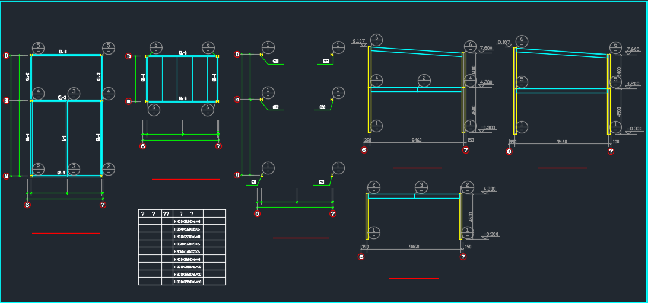Select axis D bubble on the leftmost beam plan
Image resolution: width=648 pixels, height=303 pixels.
pyautogui.click(x=6, y=55)
